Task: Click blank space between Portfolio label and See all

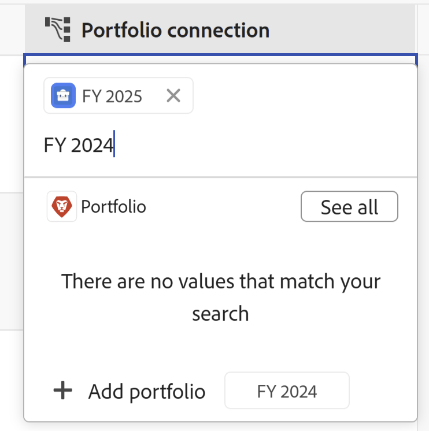Action: click(223, 206)
